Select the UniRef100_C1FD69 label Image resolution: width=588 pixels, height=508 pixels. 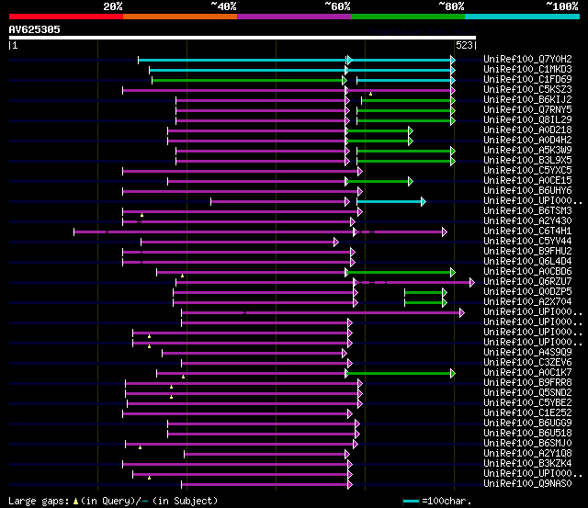(x=527, y=80)
